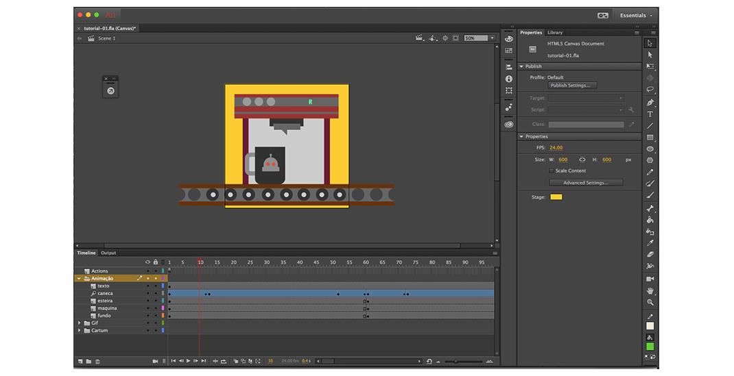Click New Folder icon in timeline
This screenshot has width=734, height=376.
tap(88, 362)
